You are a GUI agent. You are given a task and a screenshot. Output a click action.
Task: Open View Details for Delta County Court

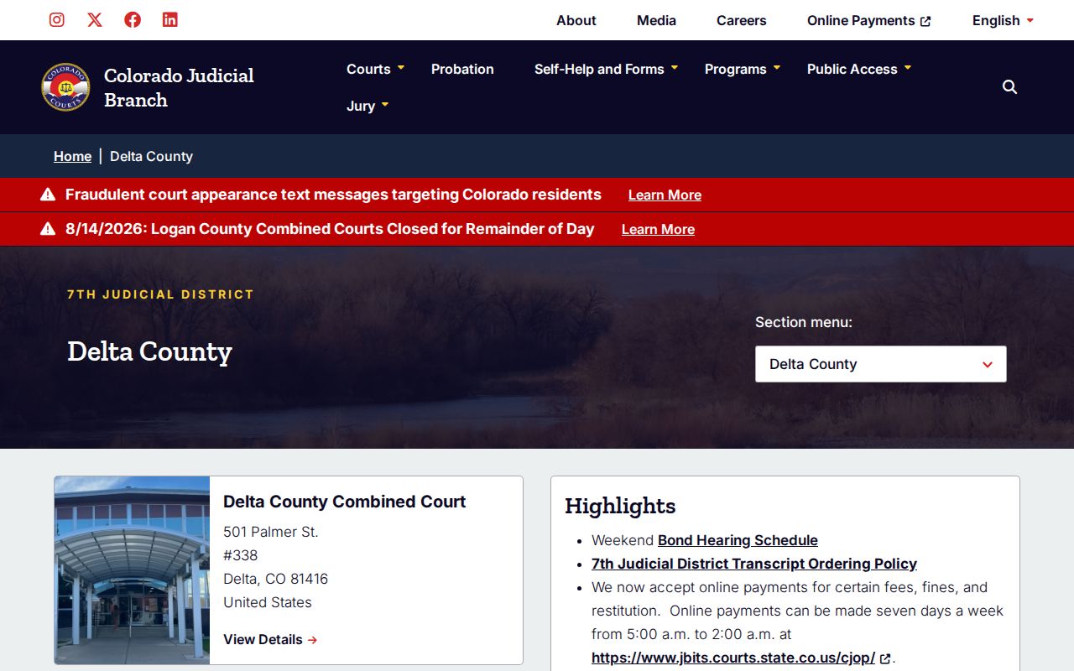(270, 639)
